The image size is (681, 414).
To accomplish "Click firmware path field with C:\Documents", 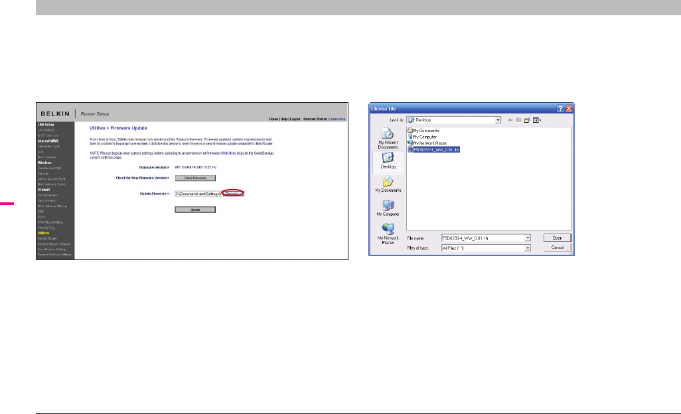I will tap(198, 194).
